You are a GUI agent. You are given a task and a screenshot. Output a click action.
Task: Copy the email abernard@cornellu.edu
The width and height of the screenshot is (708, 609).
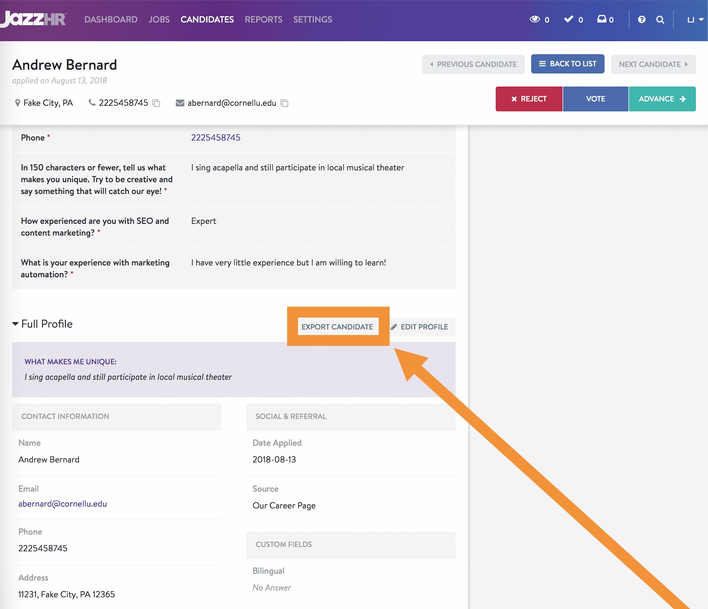click(285, 103)
